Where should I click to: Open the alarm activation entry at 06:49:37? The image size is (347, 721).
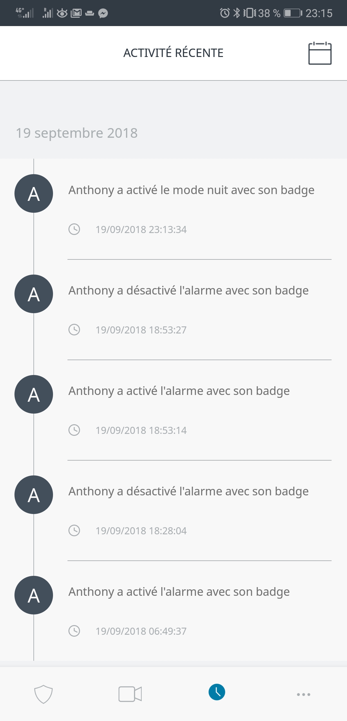[x=179, y=592]
